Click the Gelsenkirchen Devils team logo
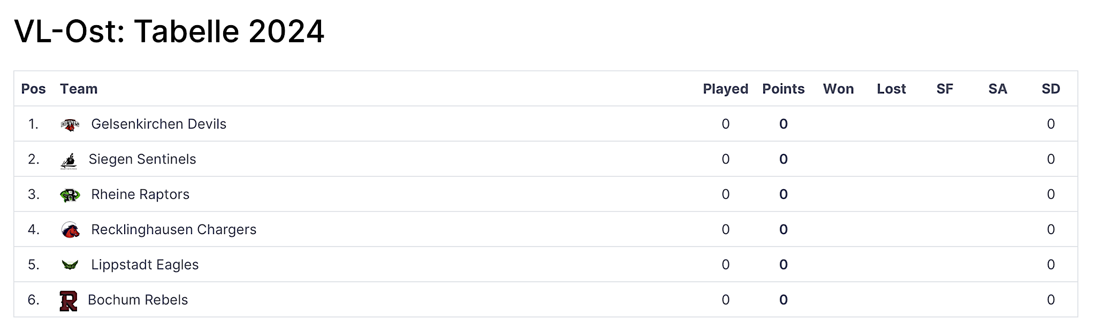 click(70, 125)
